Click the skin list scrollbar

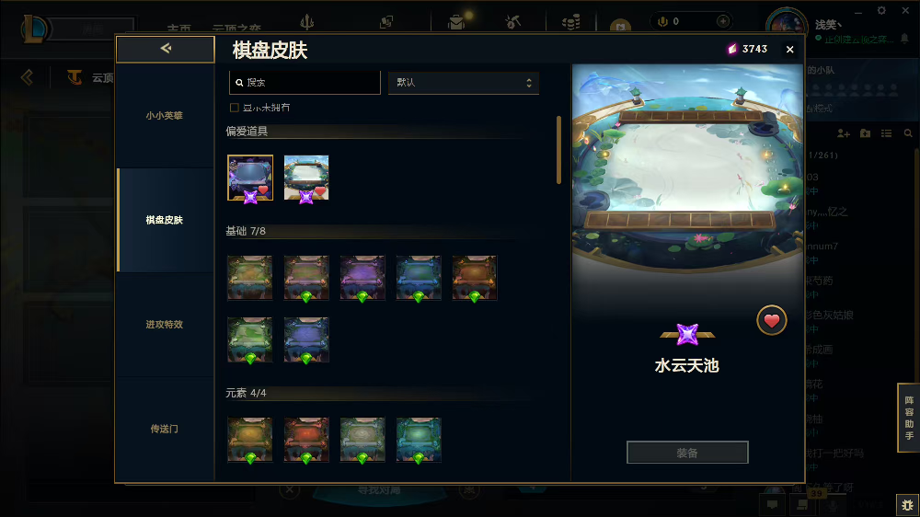[558, 150]
